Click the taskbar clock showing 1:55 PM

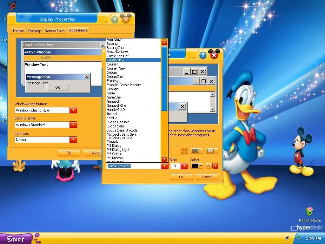(x=313, y=238)
